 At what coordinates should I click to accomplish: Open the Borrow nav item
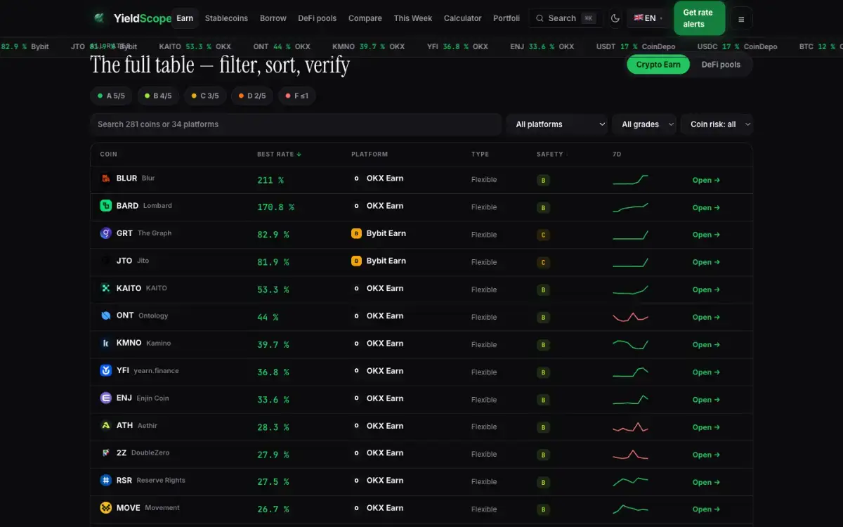(273, 18)
